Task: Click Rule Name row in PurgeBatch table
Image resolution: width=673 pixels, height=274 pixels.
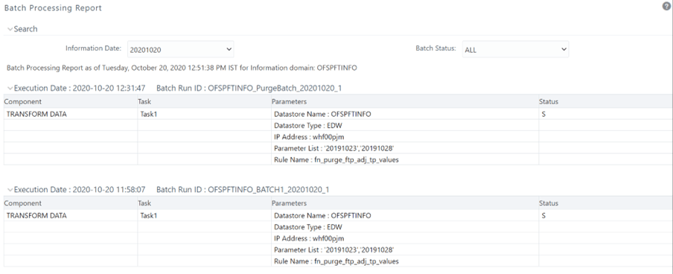Action: tap(336, 160)
